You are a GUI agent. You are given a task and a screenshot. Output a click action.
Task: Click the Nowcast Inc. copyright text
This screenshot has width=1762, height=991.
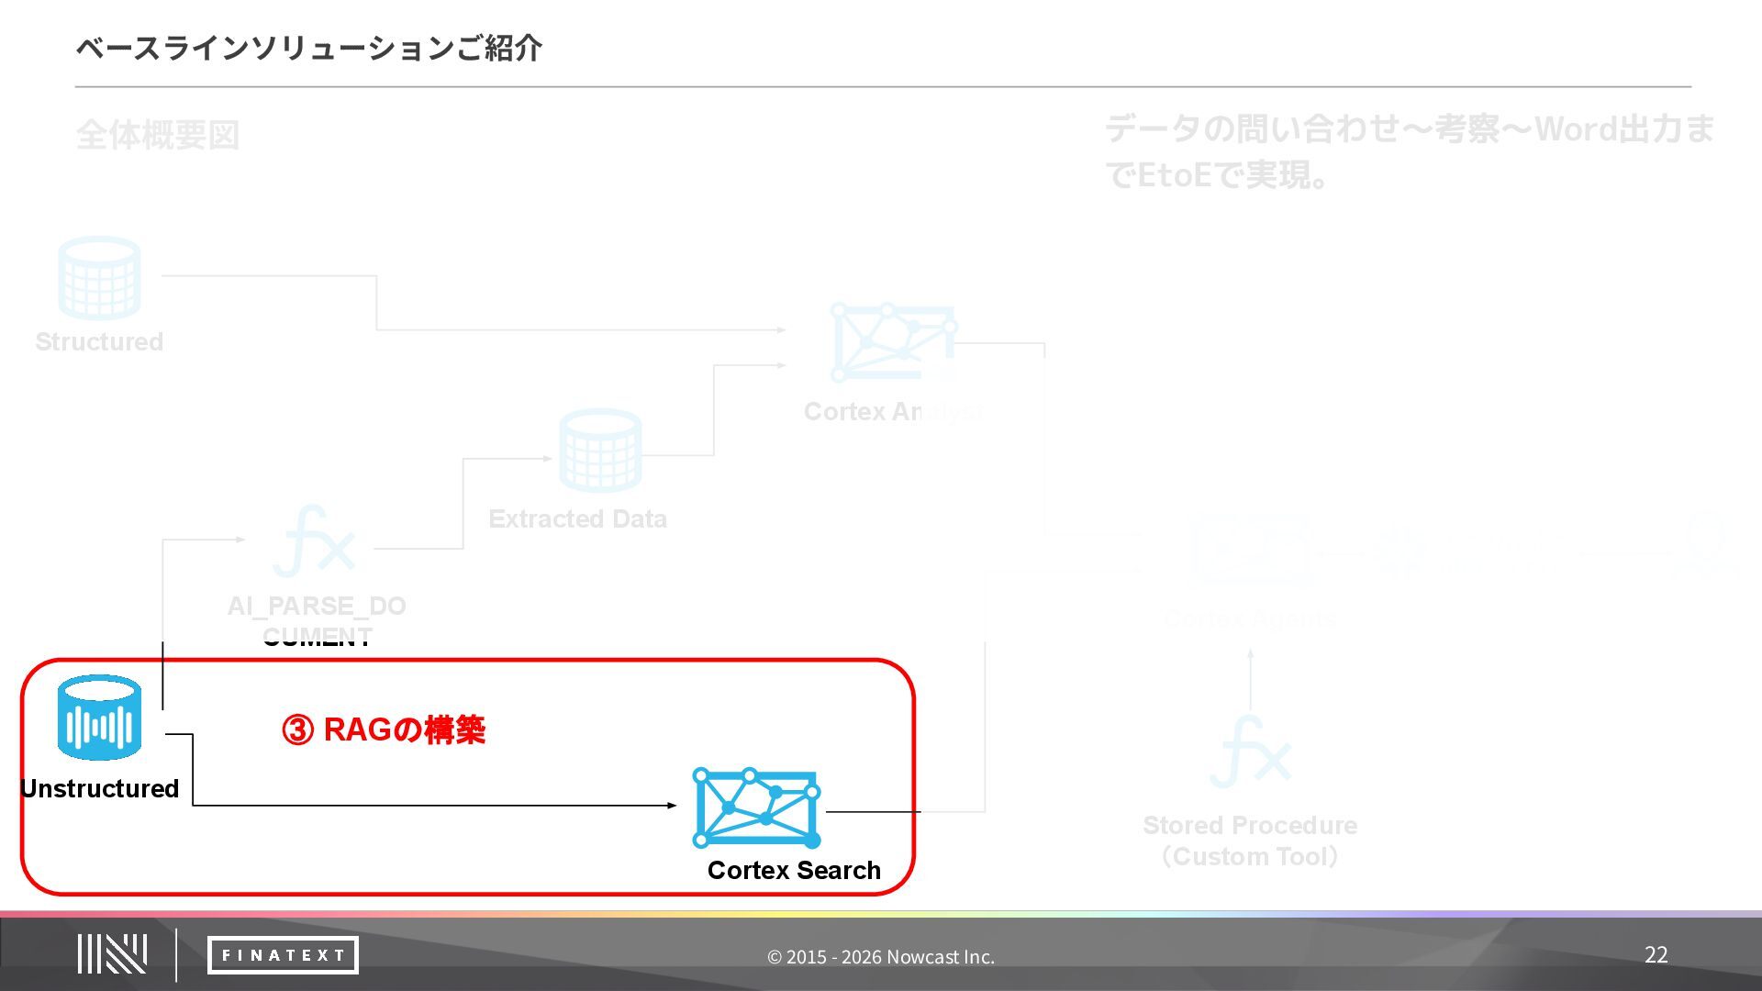click(880, 957)
